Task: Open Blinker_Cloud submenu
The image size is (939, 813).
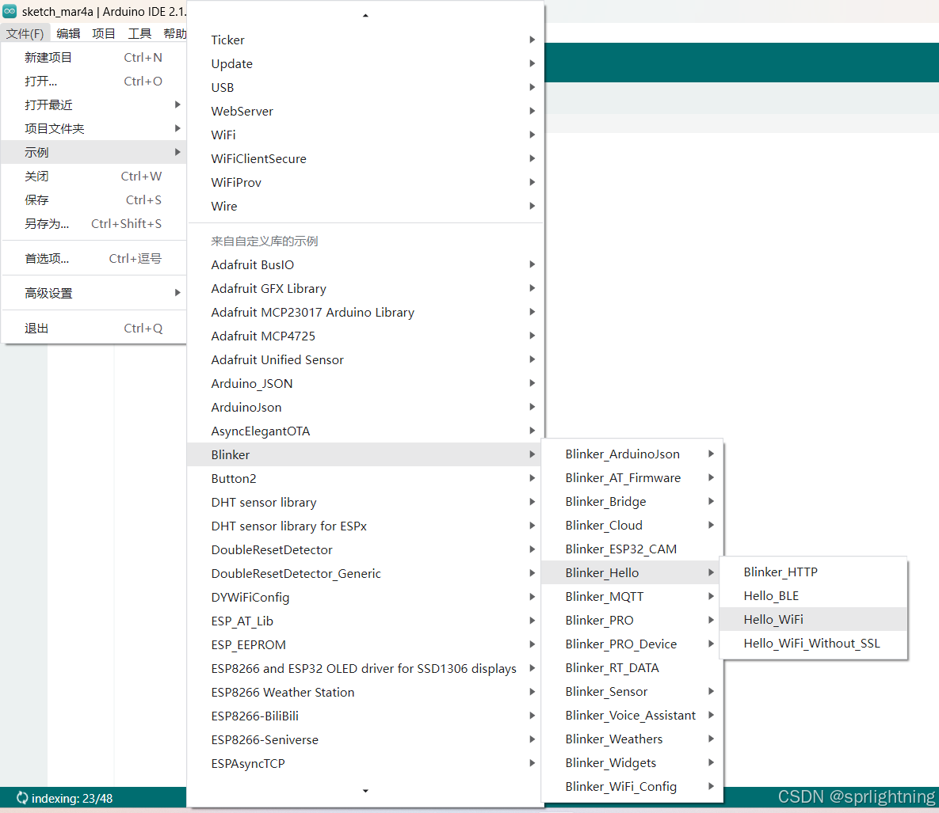Action: click(x=632, y=526)
